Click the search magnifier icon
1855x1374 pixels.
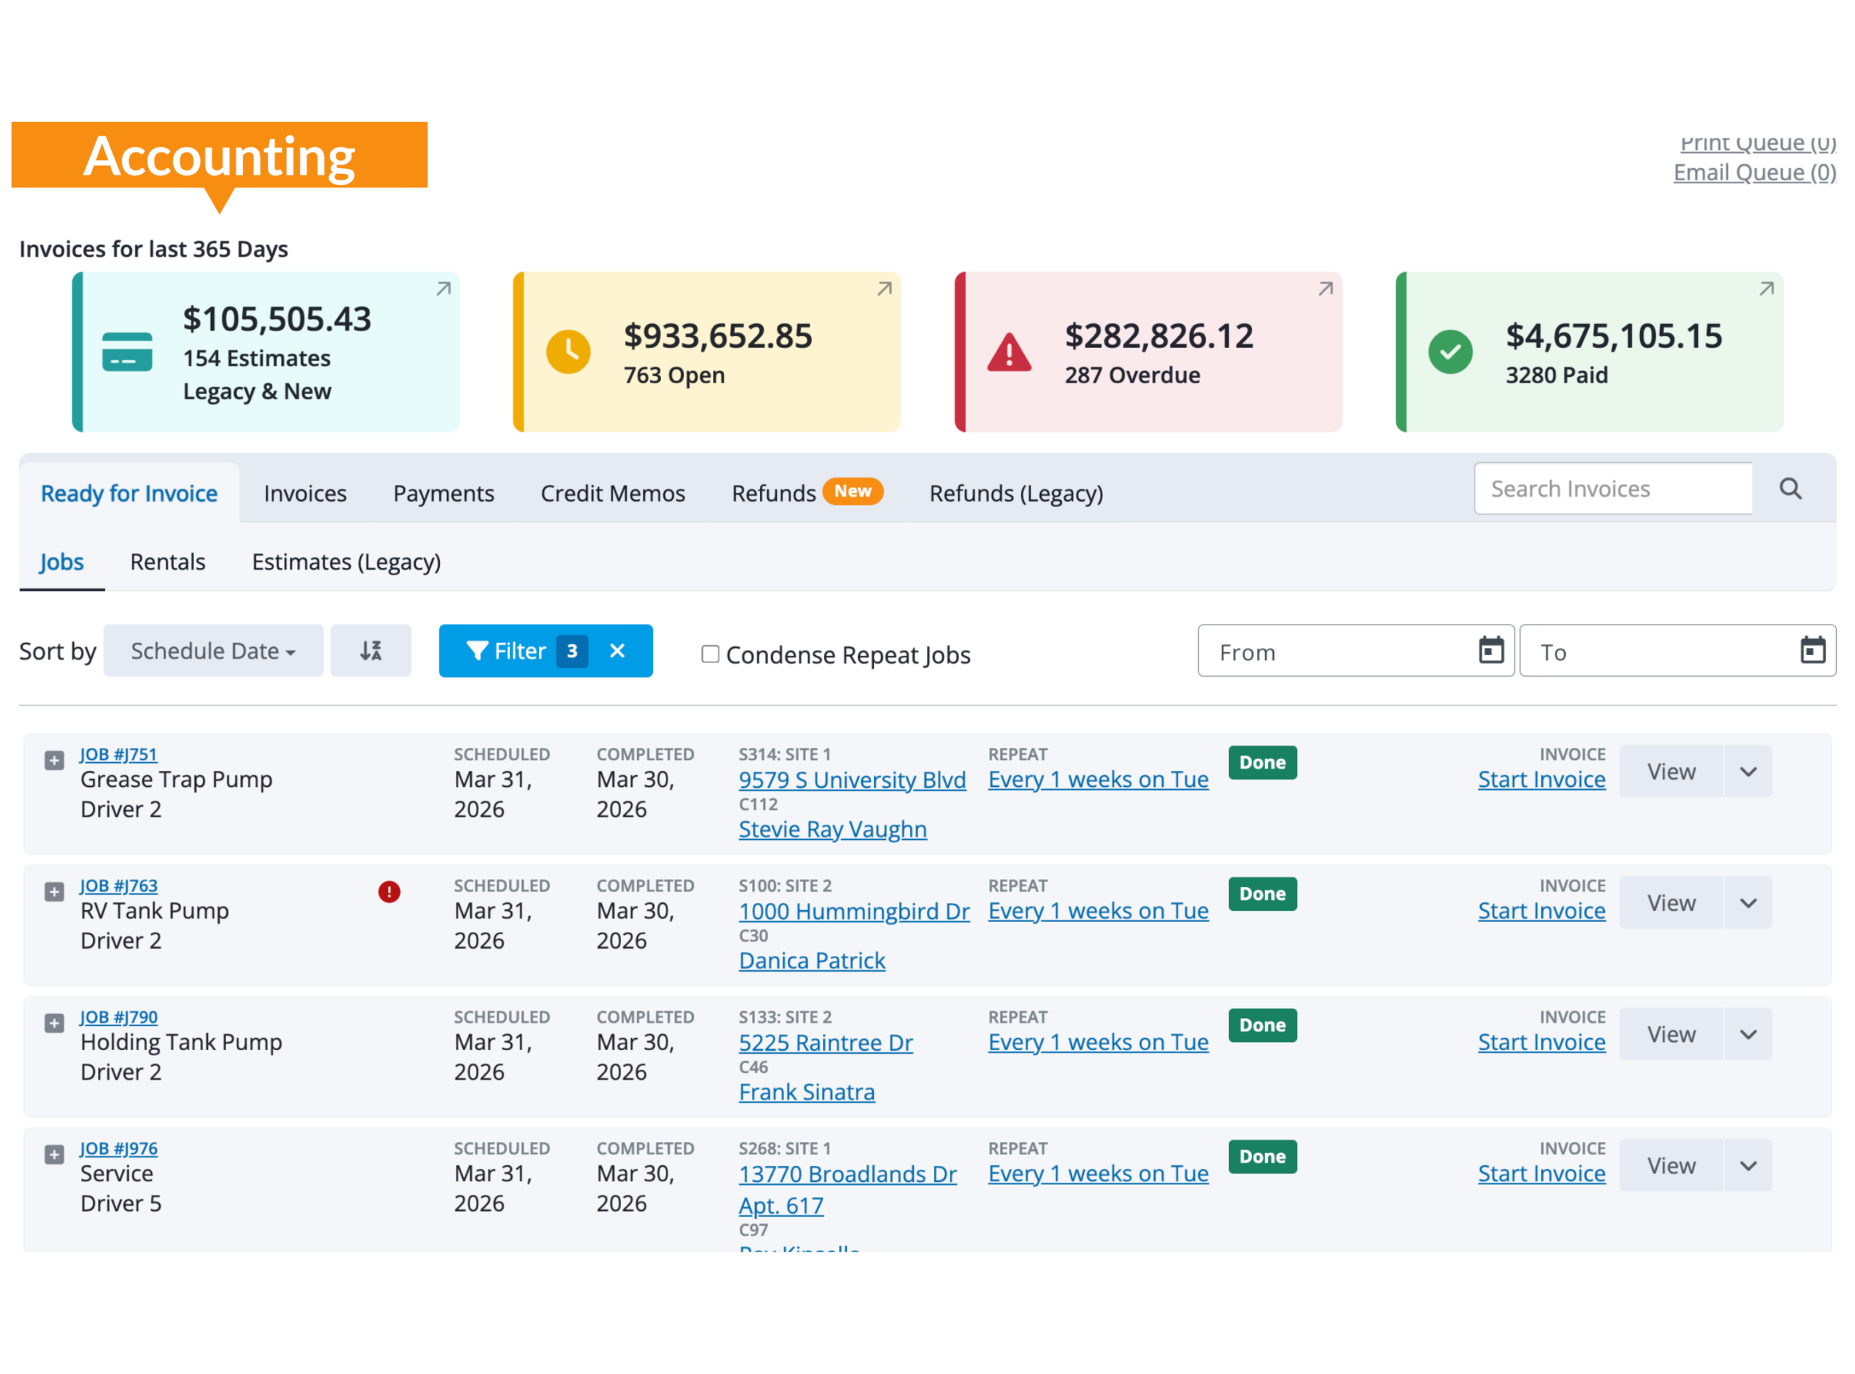coord(1790,489)
